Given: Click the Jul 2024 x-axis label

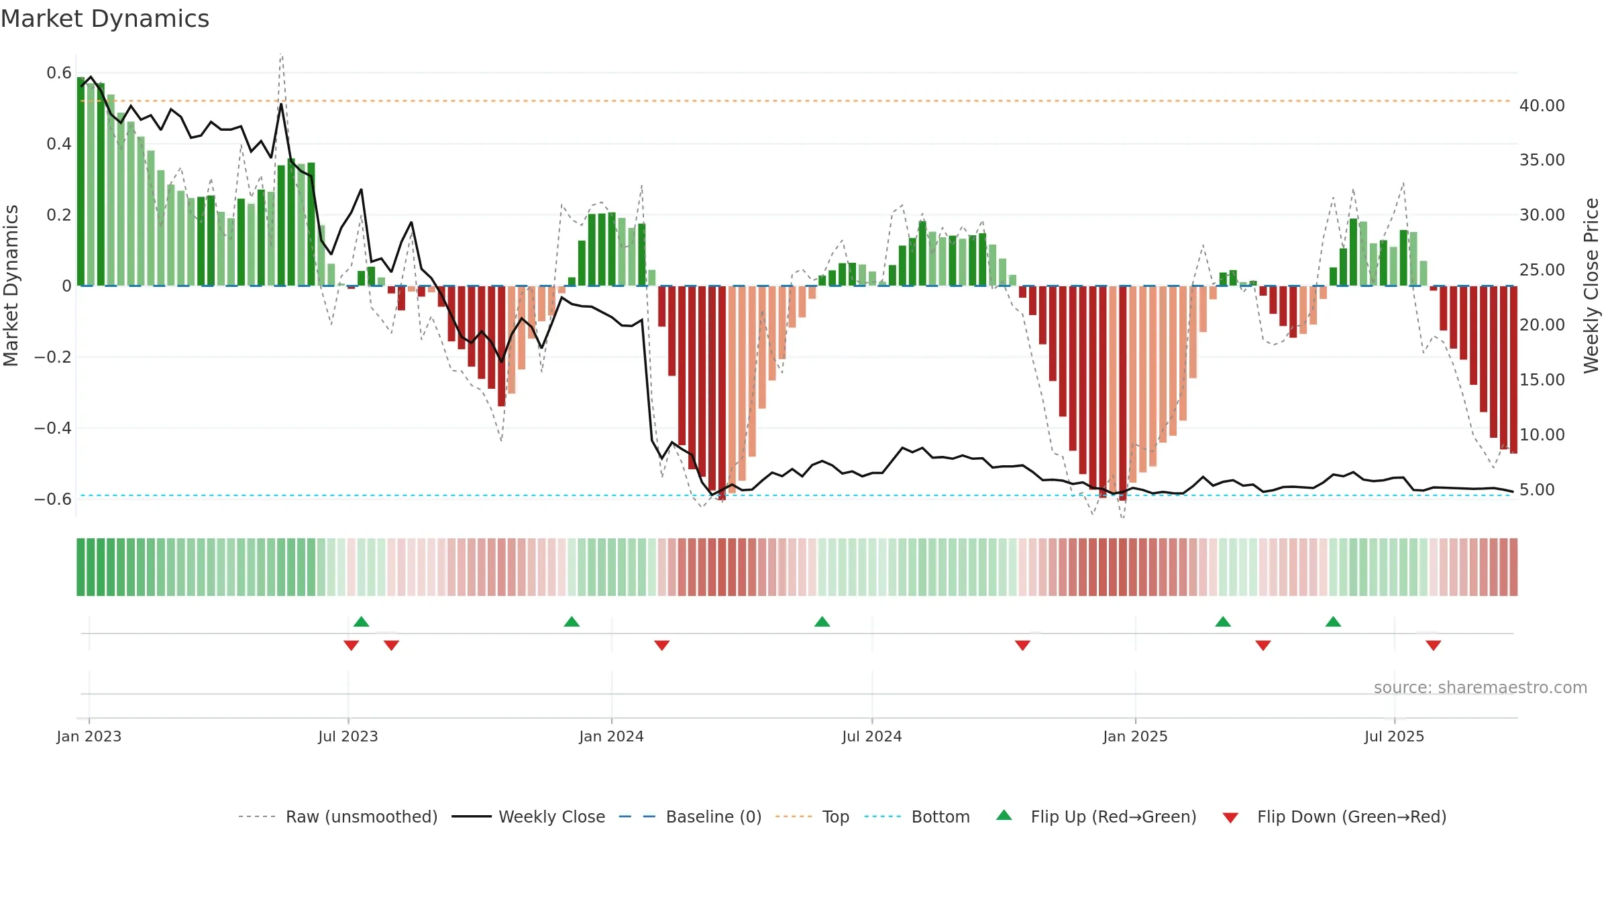Looking at the screenshot, I should click(x=872, y=736).
